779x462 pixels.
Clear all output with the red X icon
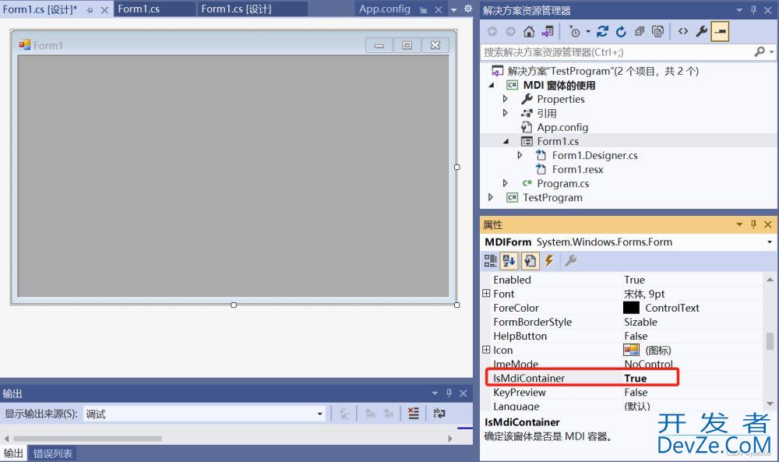pyautogui.click(x=414, y=414)
